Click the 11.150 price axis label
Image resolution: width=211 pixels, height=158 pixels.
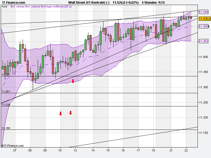pos(204,133)
